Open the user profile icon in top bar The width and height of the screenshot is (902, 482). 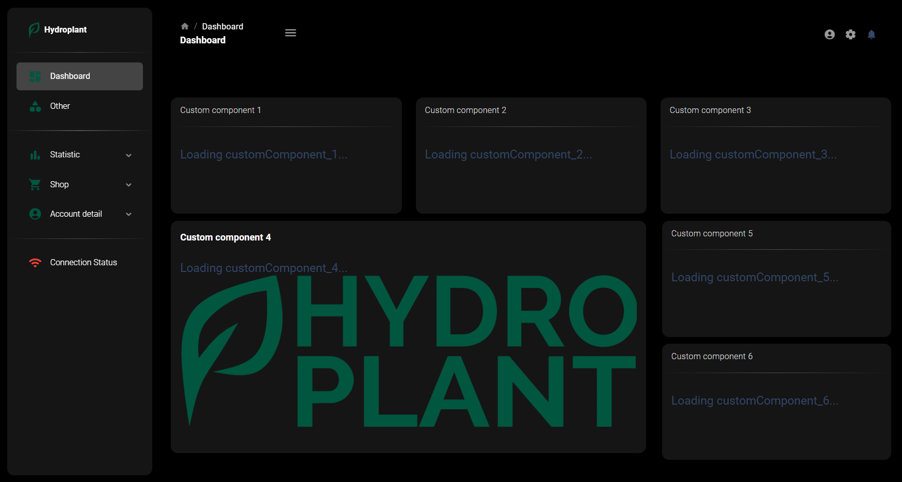[830, 34]
